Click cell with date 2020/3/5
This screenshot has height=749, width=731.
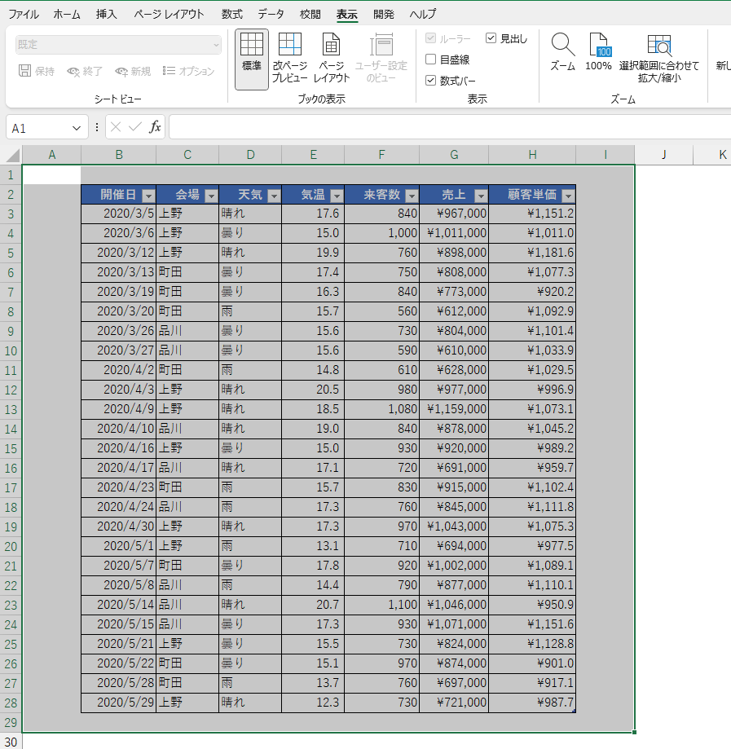[x=118, y=214]
